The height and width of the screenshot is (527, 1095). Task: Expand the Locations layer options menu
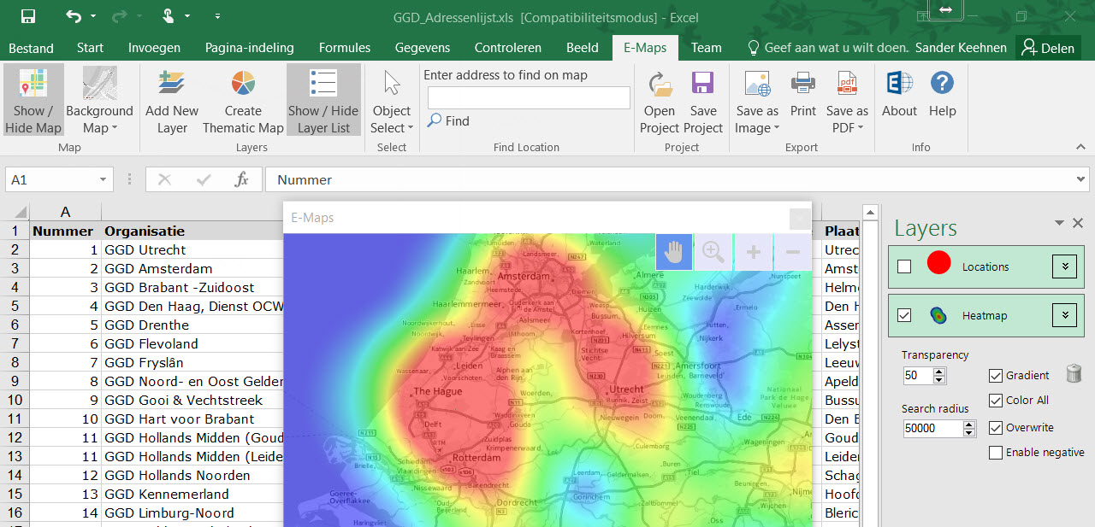click(1064, 266)
